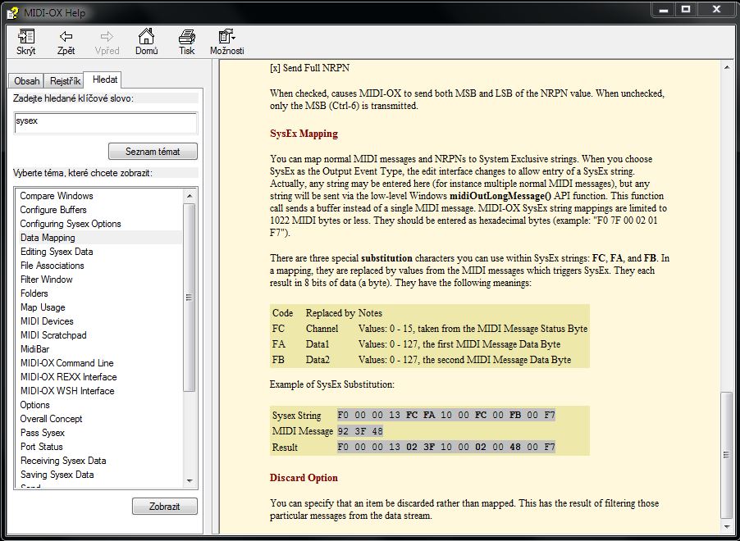Select the MIDI-OX REXX Interface topic
The height and width of the screenshot is (541, 740).
69,377
